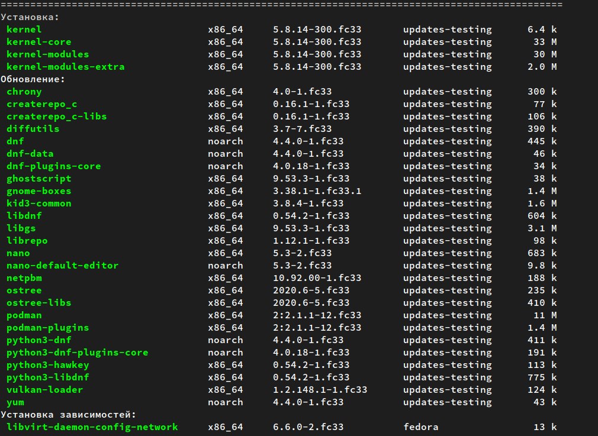Click the yum package name
The image size is (598, 436).
point(15,402)
